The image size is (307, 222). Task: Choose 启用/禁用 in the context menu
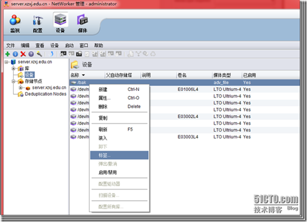tap(120, 172)
